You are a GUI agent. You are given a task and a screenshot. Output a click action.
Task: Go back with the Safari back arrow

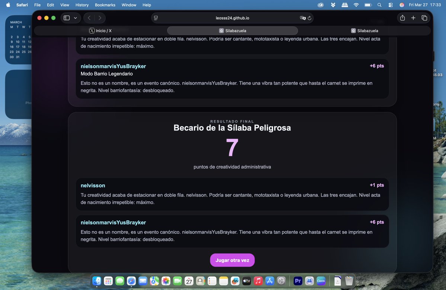89,18
